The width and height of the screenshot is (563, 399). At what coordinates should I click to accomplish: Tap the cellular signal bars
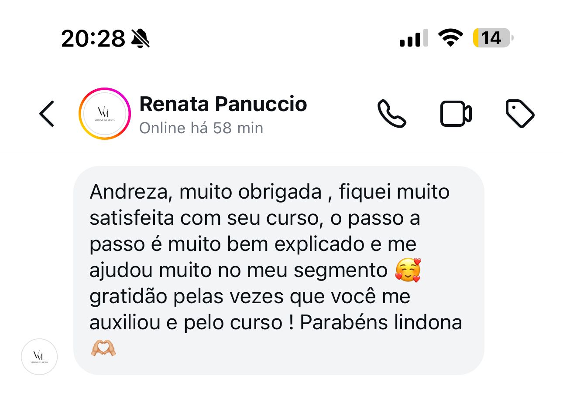pyautogui.click(x=414, y=38)
